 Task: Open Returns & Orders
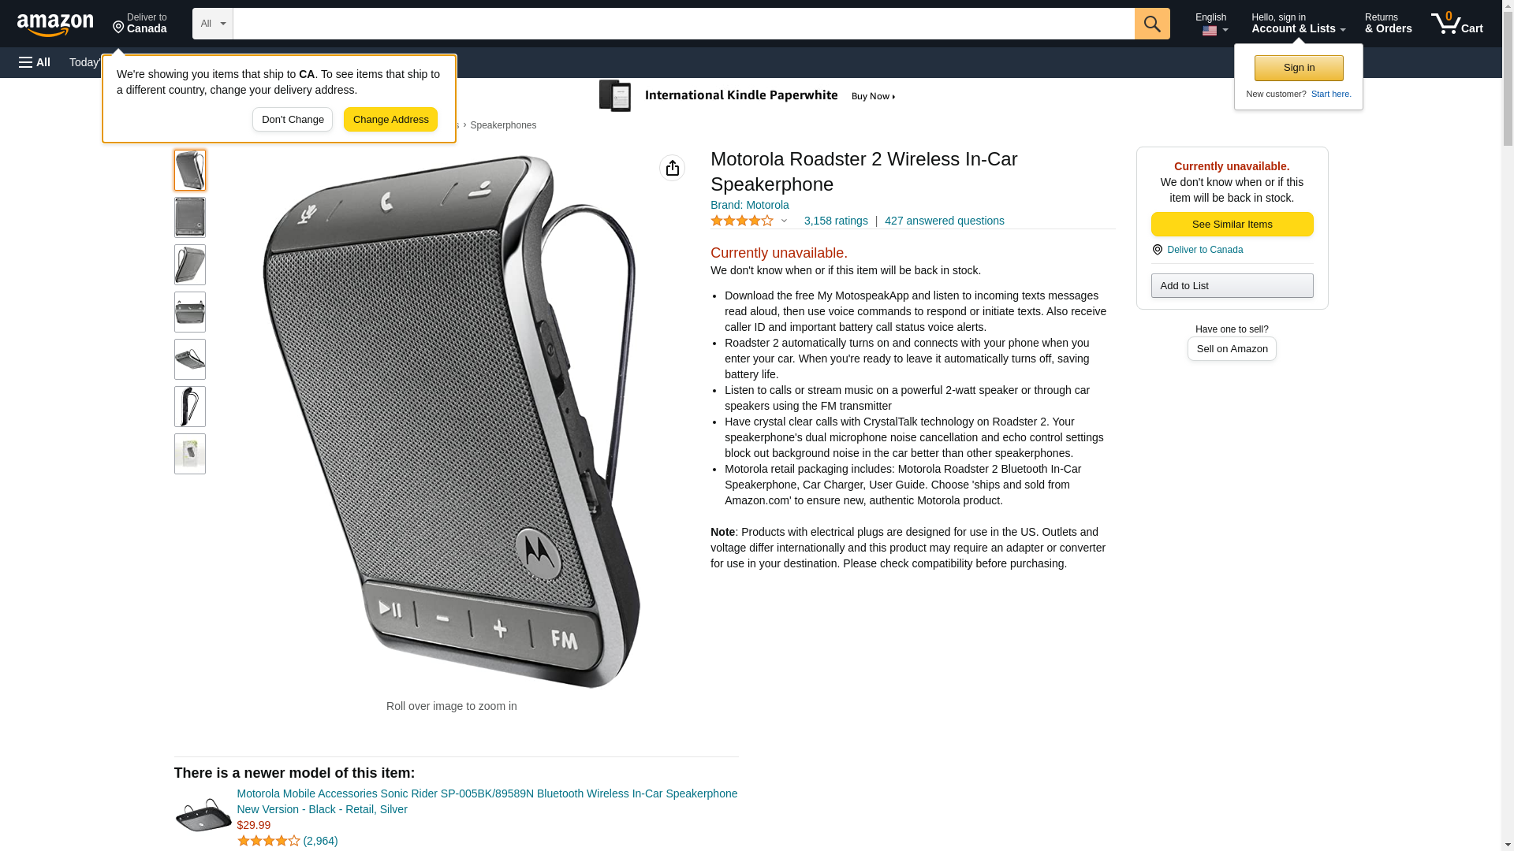(x=1388, y=24)
